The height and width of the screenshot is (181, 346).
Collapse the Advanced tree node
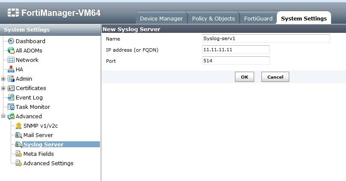coord(3,116)
